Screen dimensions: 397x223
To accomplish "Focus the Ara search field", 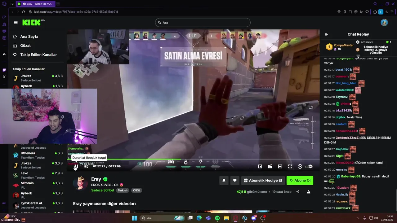I will [203, 23].
